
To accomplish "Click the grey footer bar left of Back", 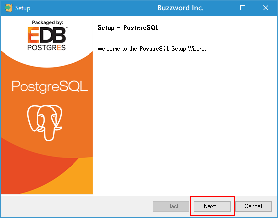I will [x=76, y=206].
